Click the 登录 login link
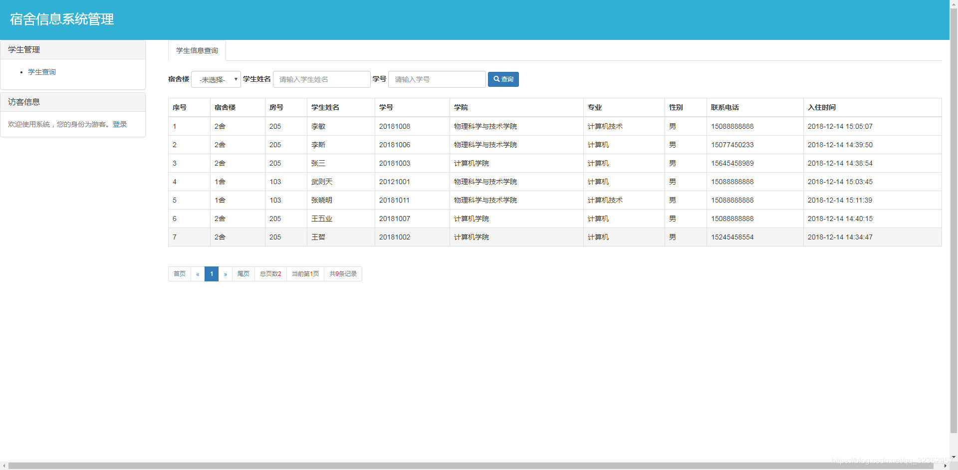This screenshot has height=470, width=958. click(x=120, y=124)
